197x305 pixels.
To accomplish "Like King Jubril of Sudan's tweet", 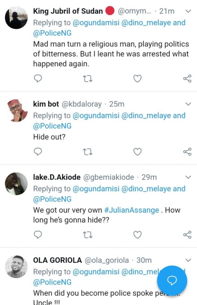I will pos(137,79).
